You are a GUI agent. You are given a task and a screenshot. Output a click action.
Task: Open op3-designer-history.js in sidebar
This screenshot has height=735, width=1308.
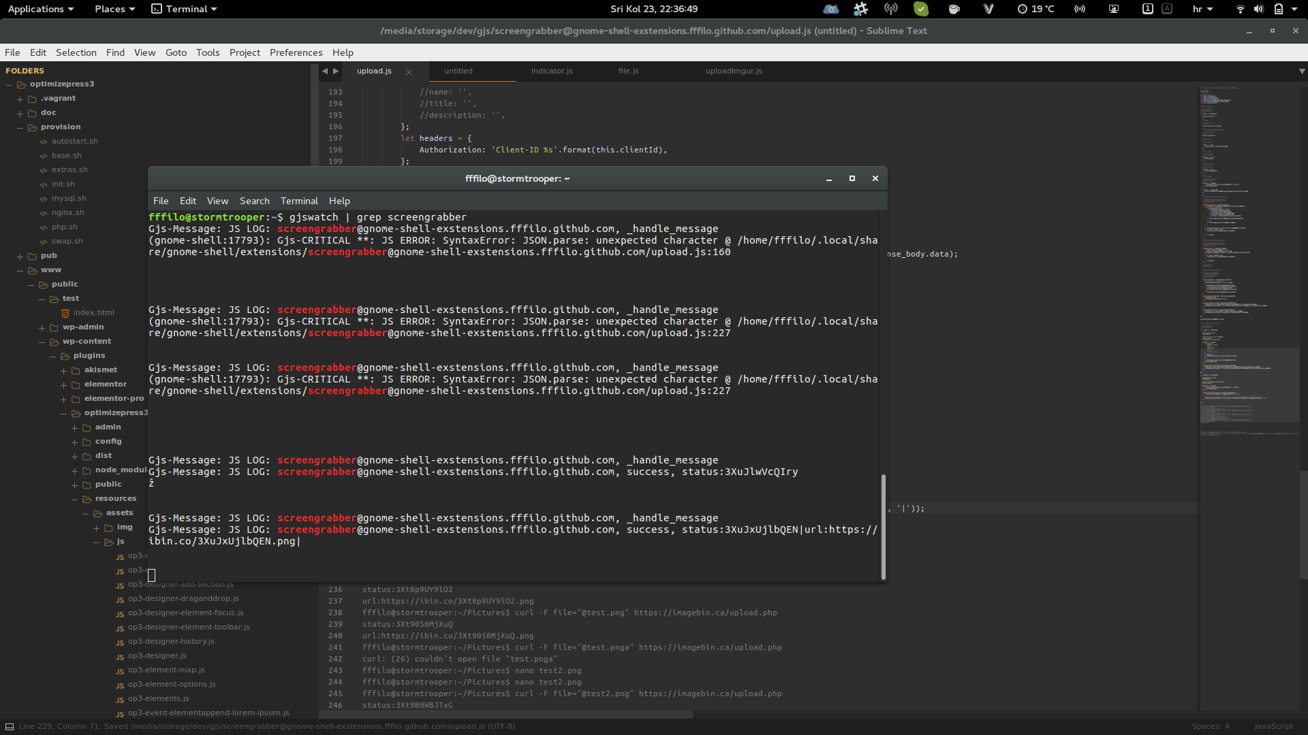[171, 641]
